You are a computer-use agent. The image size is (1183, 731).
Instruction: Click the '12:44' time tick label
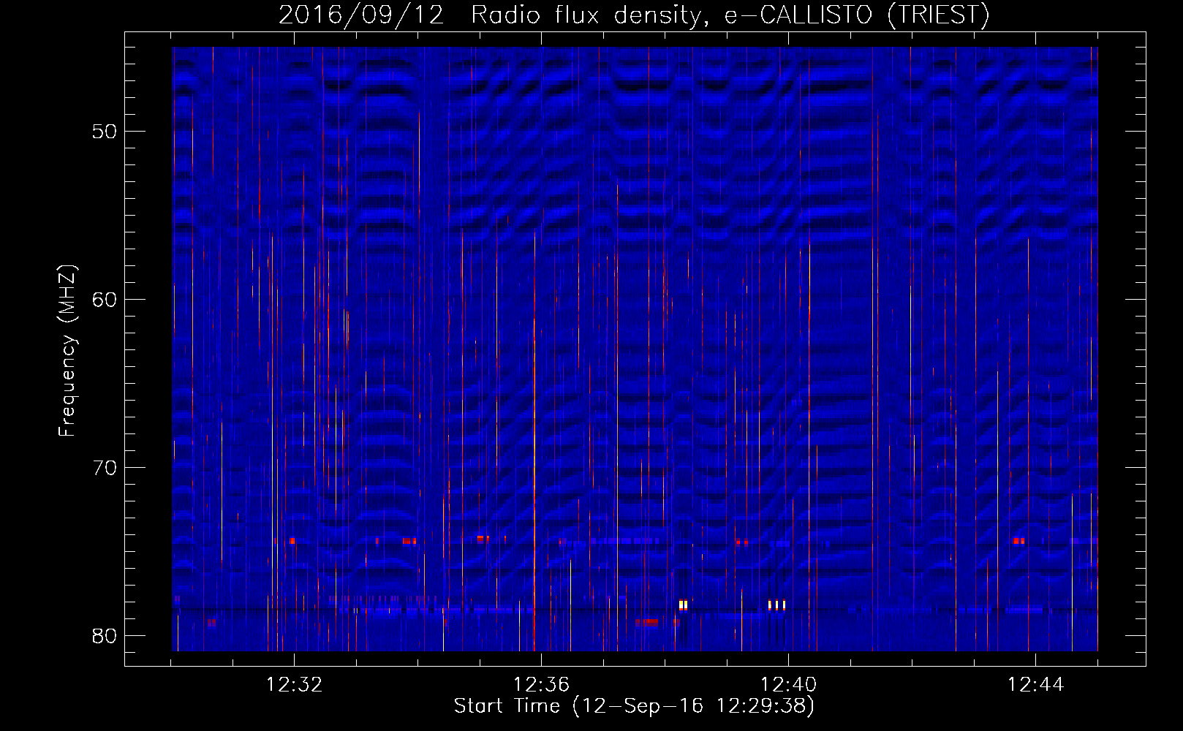point(1035,685)
